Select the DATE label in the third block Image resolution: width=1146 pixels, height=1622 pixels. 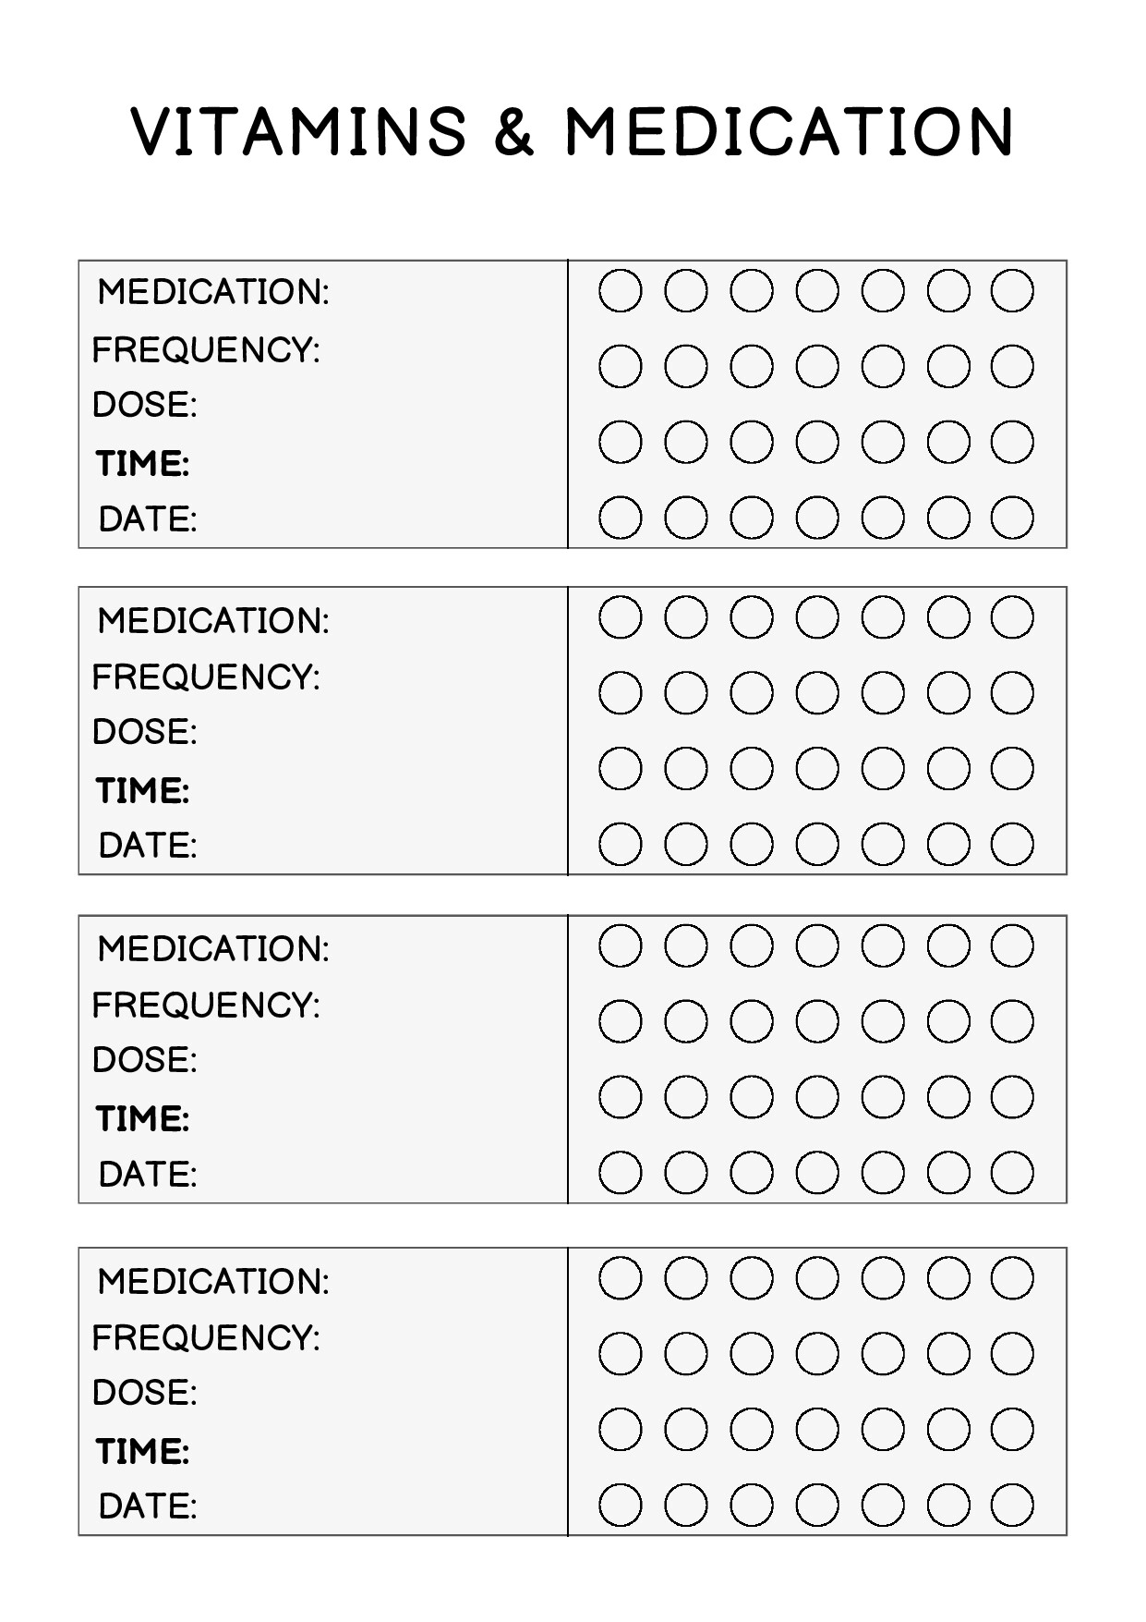[148, 1174]
